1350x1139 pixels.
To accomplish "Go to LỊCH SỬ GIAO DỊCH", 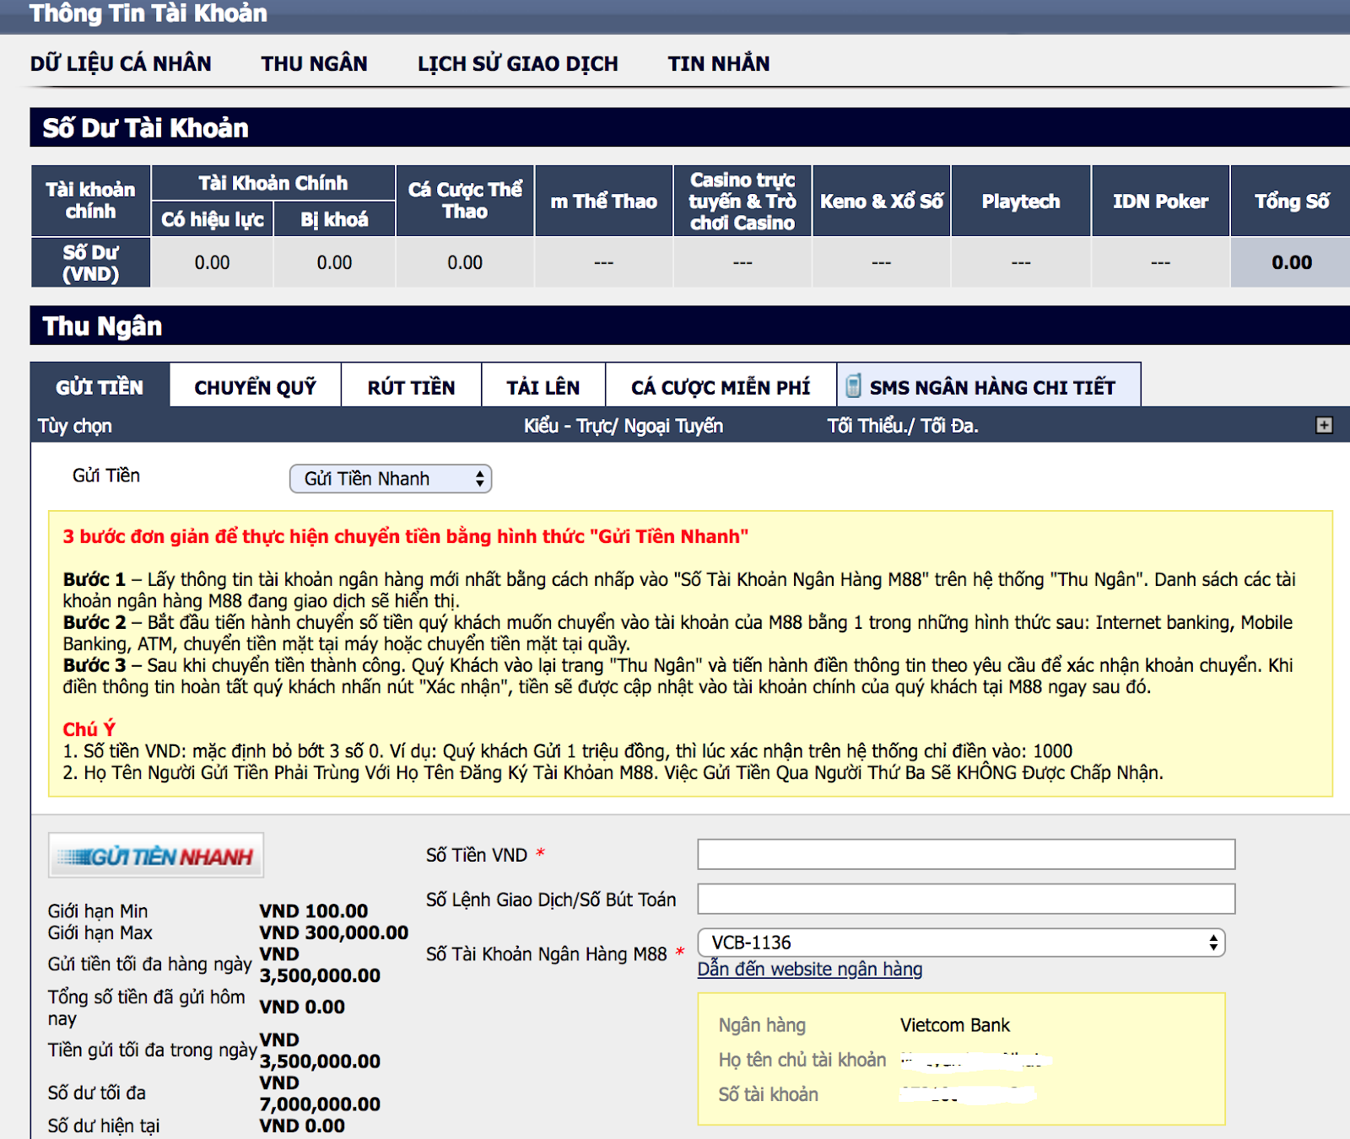I will (518, 64).
